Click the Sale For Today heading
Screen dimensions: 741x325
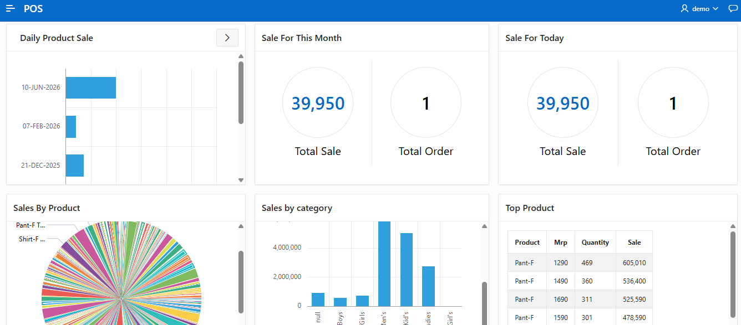point(535,38)
